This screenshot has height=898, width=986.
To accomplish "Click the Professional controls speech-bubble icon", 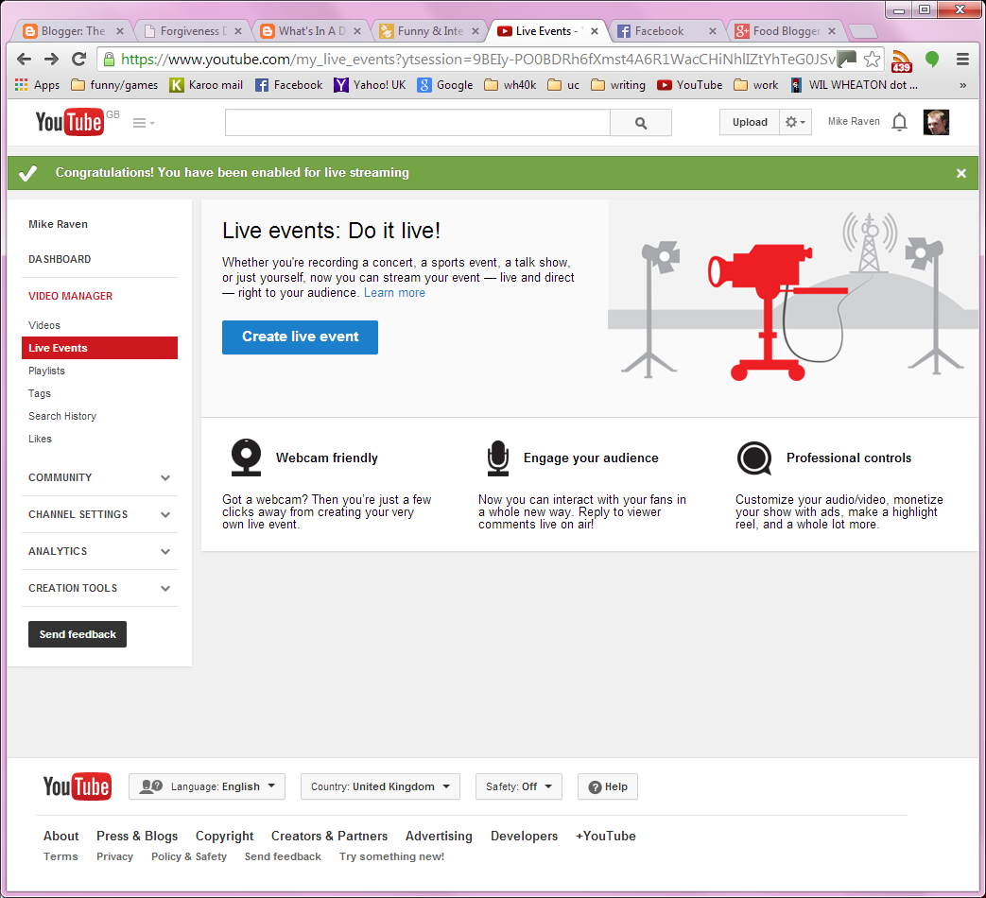I will tap(754, 458).
